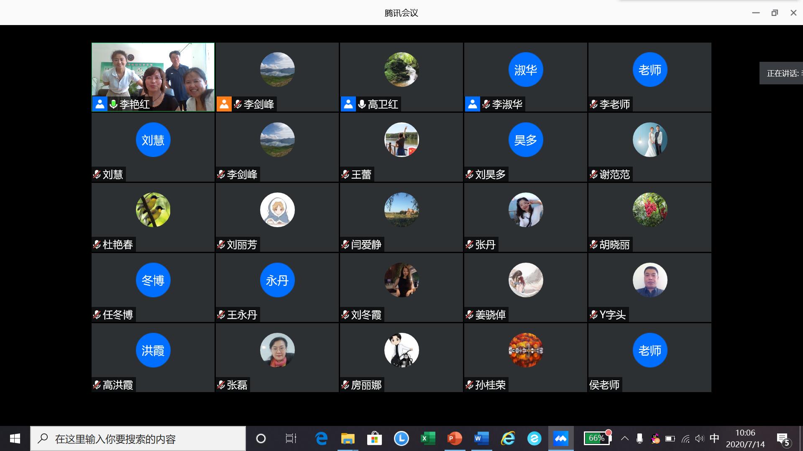803x451 pixels.
Task: Click the orange host icon beside 李剑峰
Action: pyautogui.click(x=224, y=104)
